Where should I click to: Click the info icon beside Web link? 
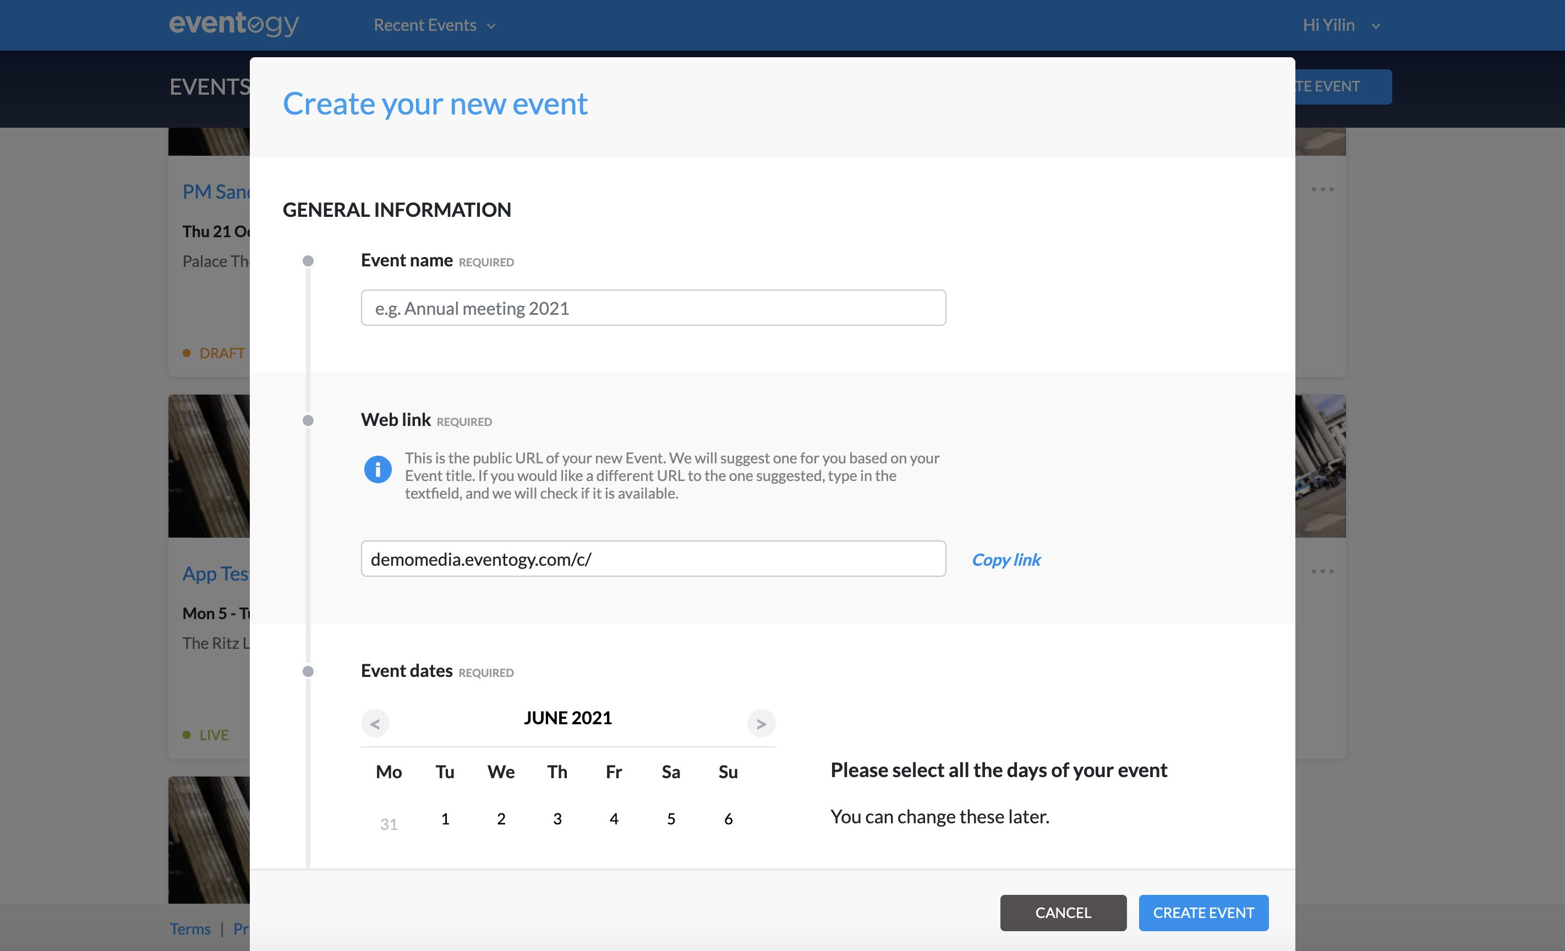click(378, 469)
